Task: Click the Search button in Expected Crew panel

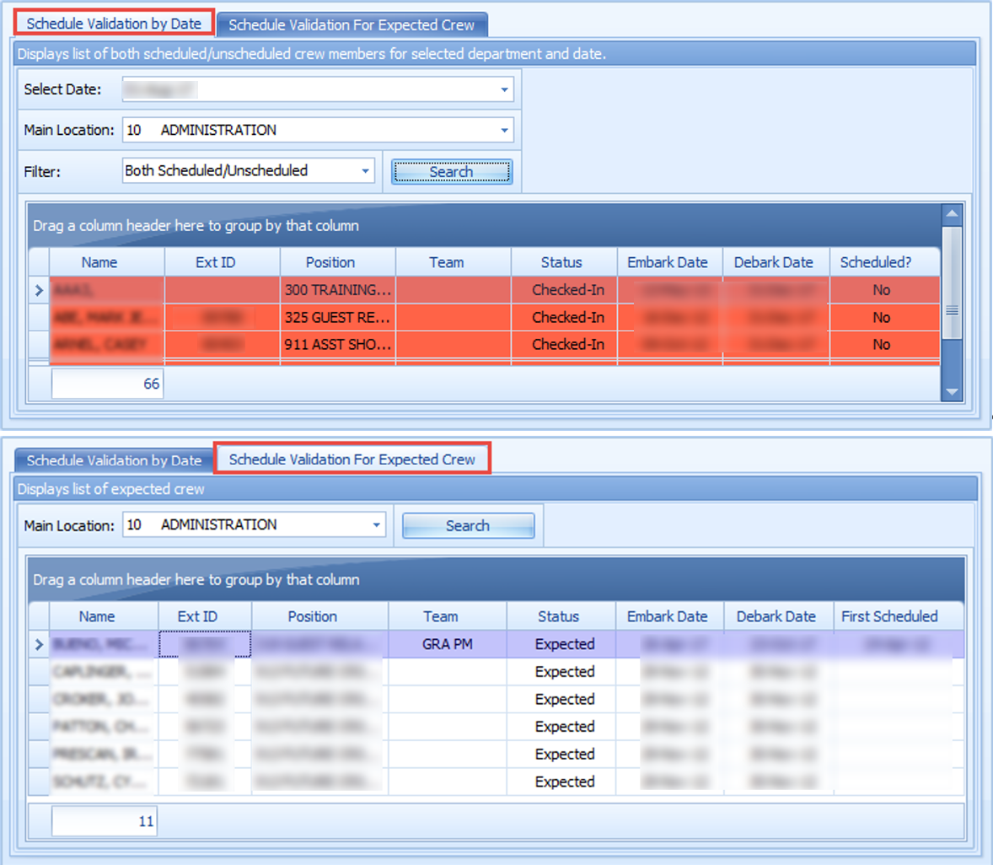Action: (468, 525)
